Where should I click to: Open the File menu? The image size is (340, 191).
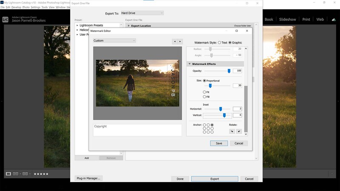pos(3,7)
